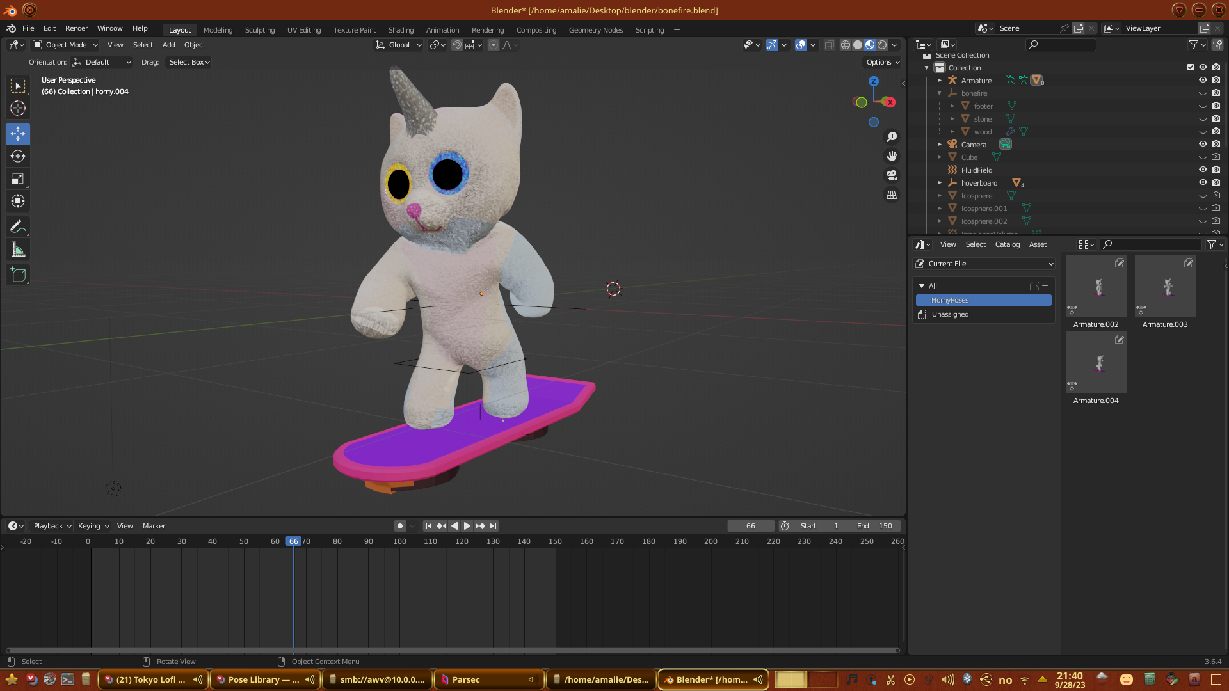The width and height of the screenshot is (1229, 691).
Task: Uncheck the Collection exclude checkbox
Action: [1191, 68]
